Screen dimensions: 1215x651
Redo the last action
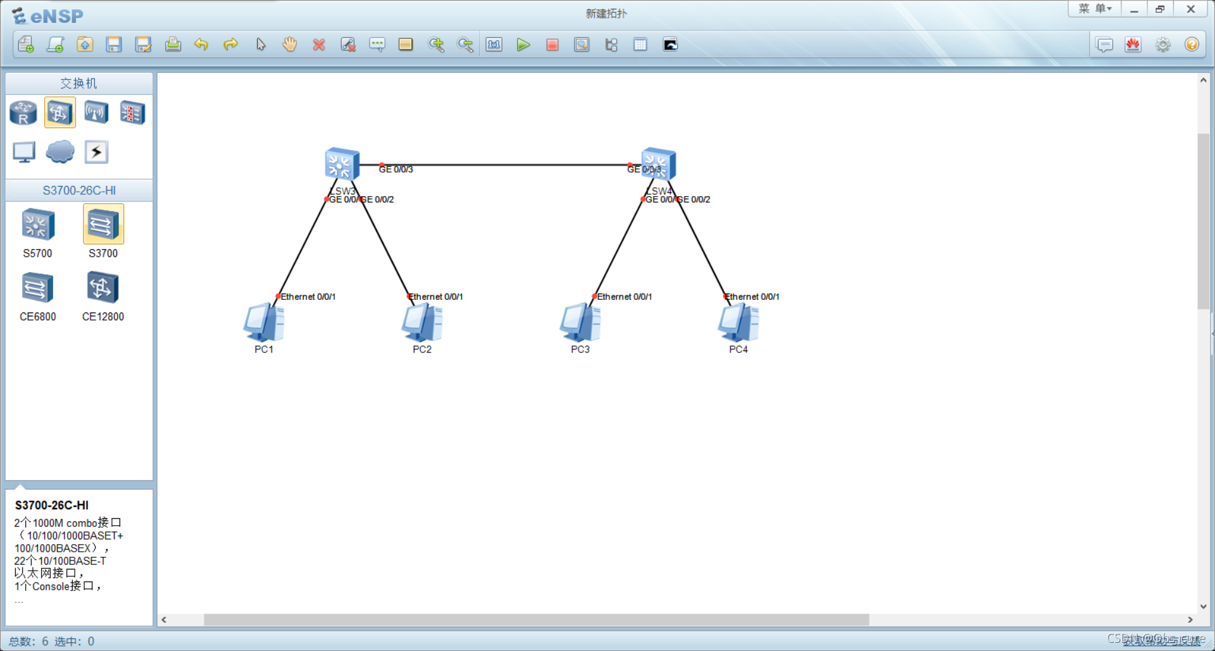click(231, 44)
